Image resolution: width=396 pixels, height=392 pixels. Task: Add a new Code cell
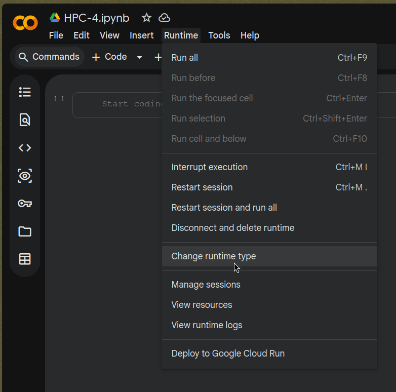pos(109,57)
